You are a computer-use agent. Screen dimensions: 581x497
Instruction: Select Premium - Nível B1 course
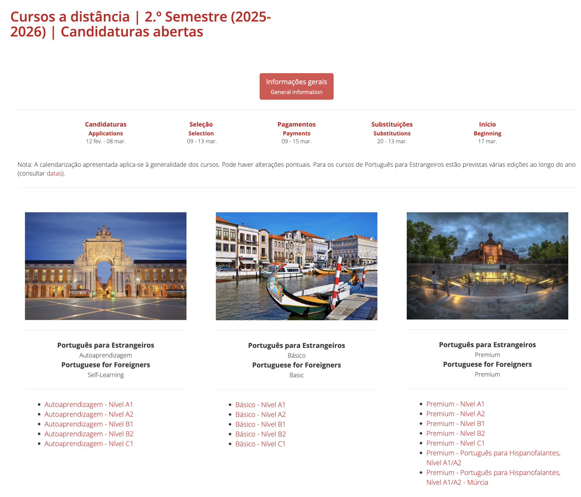coord(455,423)
